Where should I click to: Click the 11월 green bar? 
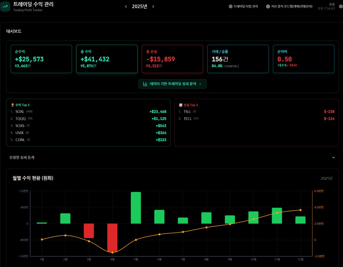(x=277, y=216)
